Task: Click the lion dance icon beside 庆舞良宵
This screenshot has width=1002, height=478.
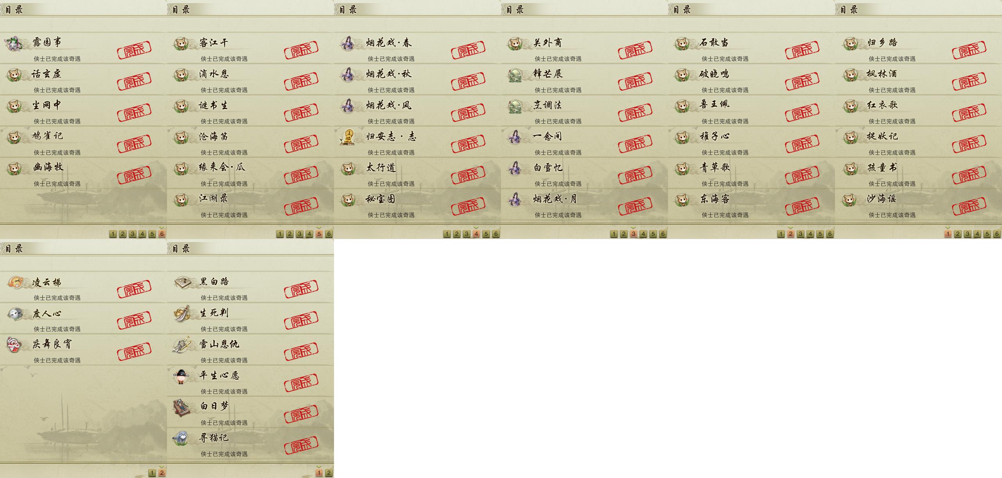Action: [x=14, y=345]
